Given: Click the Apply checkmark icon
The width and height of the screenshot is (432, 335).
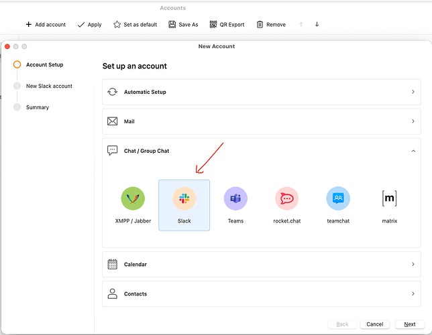Looking at the screenshot, I should pyautogui.click(x=81, y=25).
